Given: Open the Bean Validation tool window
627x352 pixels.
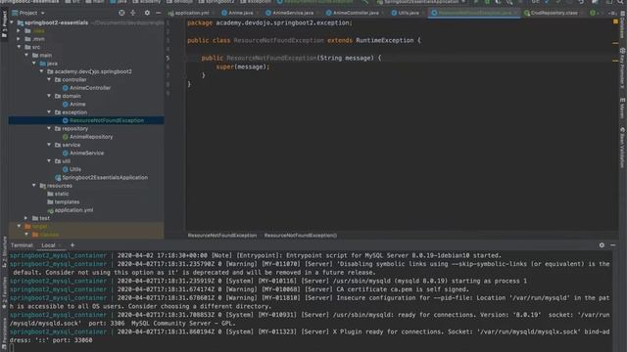Looking at the screenshot, I should 623,148.
